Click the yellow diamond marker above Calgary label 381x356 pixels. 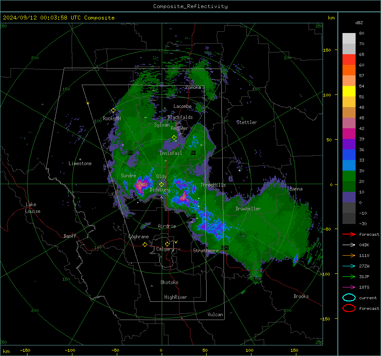pyautogui.click(x=167, y=244)
